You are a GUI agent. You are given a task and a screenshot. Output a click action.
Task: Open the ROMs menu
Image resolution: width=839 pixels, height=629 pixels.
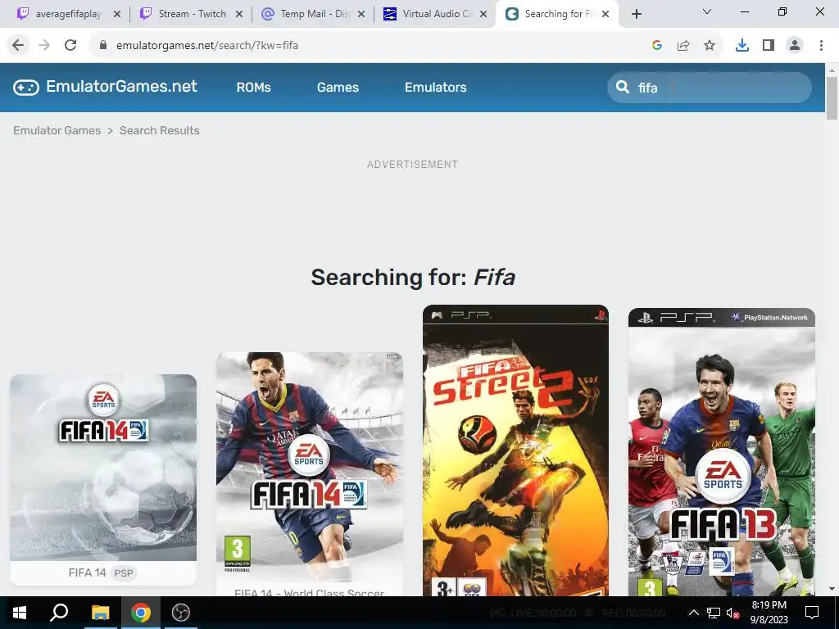[254, 87]
